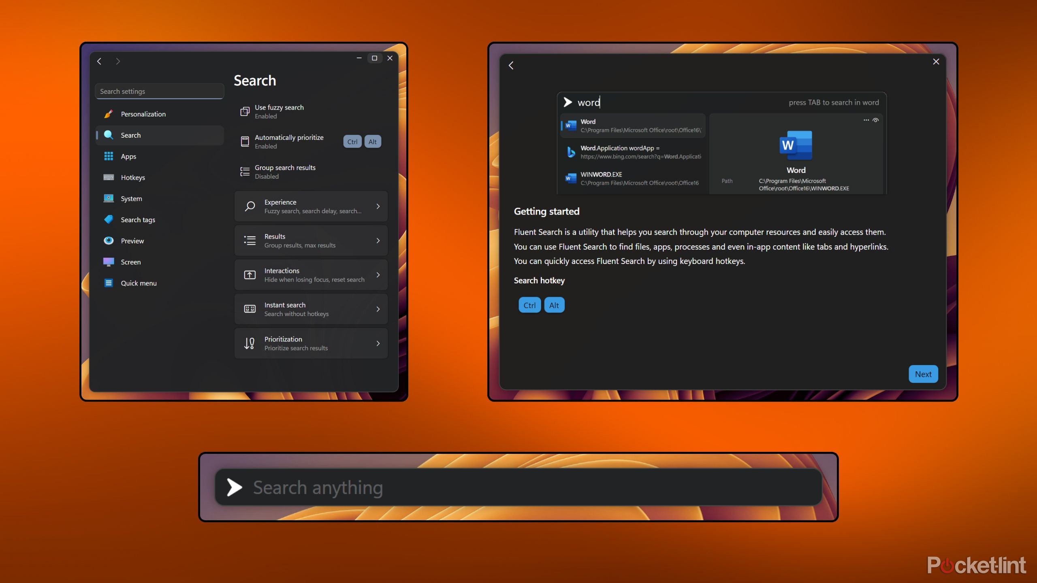This screenshot has height=583, width=1037.
Task: Click the Use fuzzy search icon
Action: [x=245, y=111]
